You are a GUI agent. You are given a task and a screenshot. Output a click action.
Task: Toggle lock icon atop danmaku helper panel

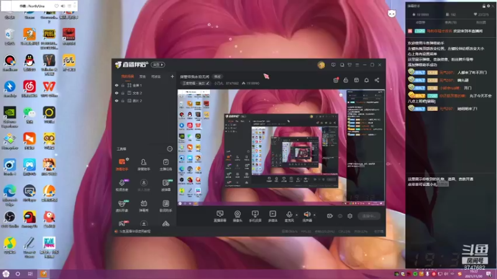(x=484, y=6)
